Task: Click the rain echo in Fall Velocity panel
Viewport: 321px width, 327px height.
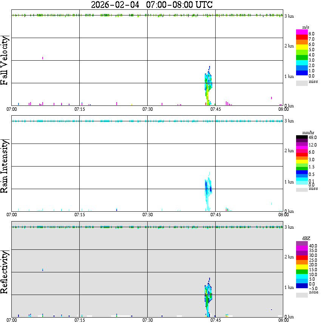Action: coord(208,86)
